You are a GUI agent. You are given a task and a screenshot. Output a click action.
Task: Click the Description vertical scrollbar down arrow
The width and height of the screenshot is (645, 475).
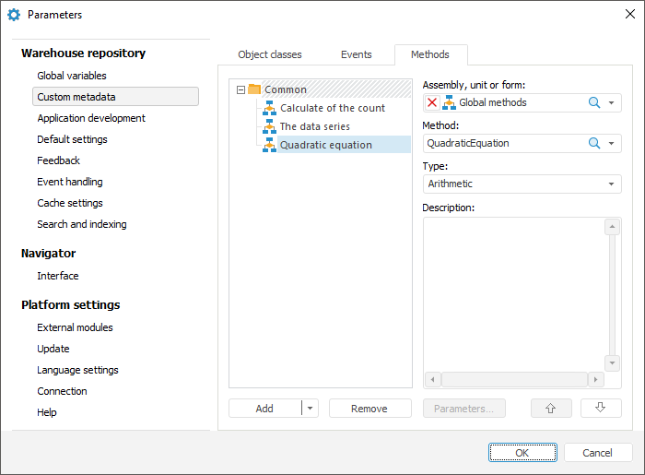[x=613, y=362]
